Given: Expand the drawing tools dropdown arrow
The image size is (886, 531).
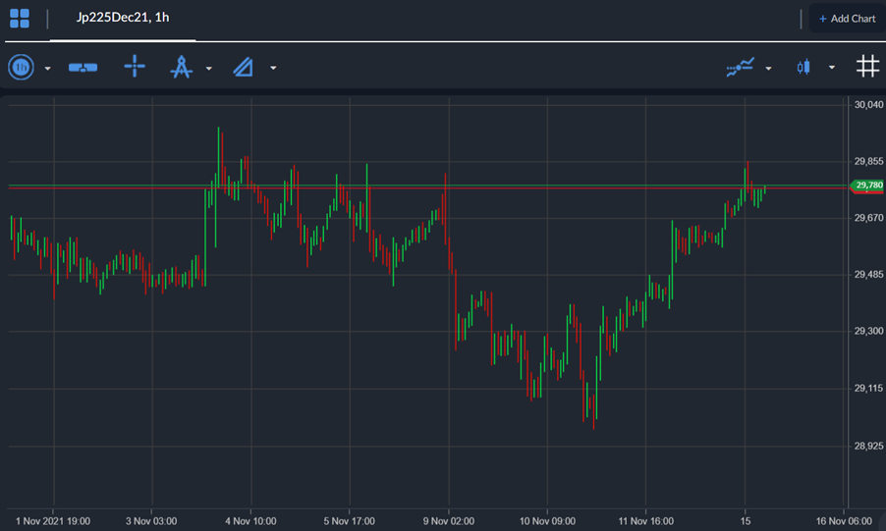Looking at the screenshot, I should tap(209, 69).
